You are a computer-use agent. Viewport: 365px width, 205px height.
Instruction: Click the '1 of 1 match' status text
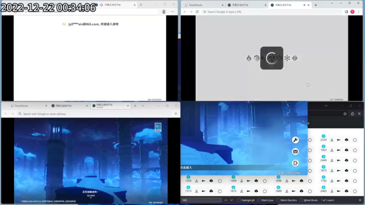(328, 200)
